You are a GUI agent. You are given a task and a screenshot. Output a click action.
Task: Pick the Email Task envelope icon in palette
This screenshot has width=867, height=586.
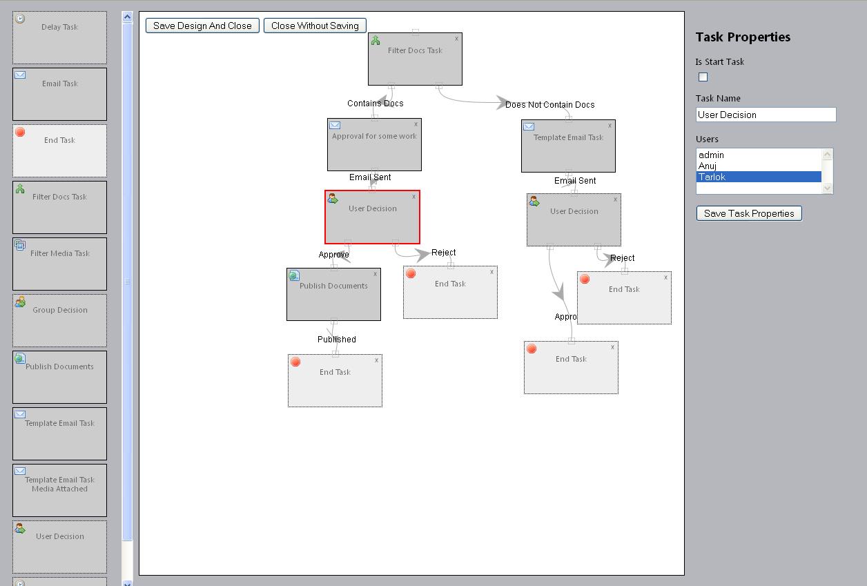[20, 75]
